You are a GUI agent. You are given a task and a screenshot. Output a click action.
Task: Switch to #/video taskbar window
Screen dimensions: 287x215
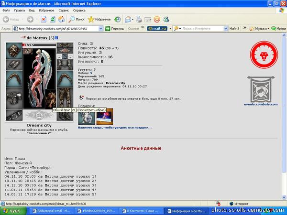pyautogui.click(x=97, y=211)
